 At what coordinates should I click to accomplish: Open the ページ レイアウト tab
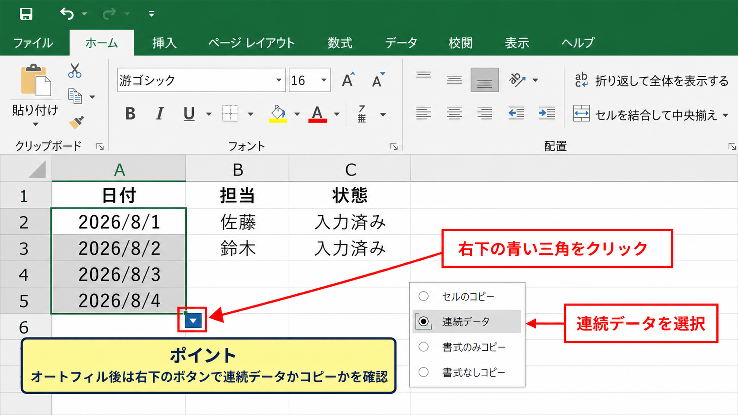(252, 43)
